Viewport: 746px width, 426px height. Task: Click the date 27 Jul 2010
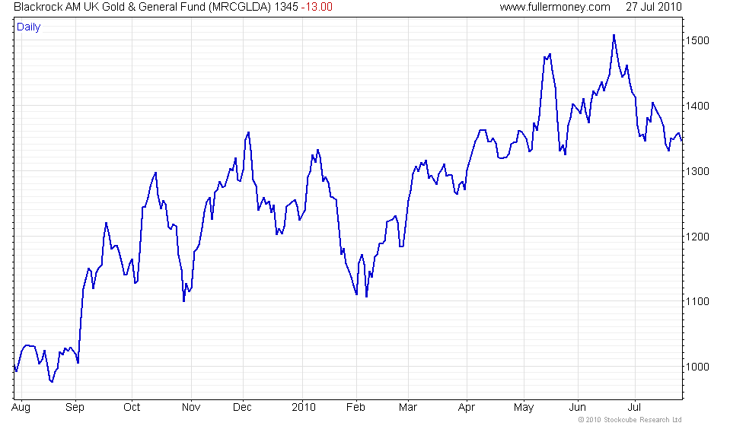pos(654,7)
